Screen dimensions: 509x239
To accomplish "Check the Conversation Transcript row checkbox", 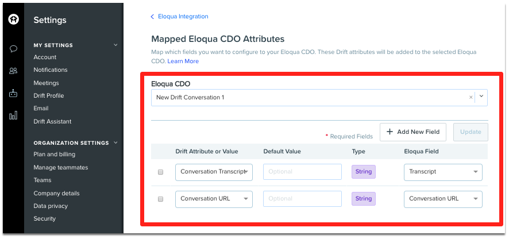I will click(160, 172).
